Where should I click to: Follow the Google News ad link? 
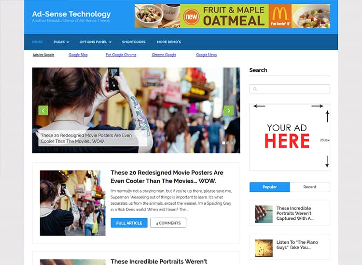point(207,55)
